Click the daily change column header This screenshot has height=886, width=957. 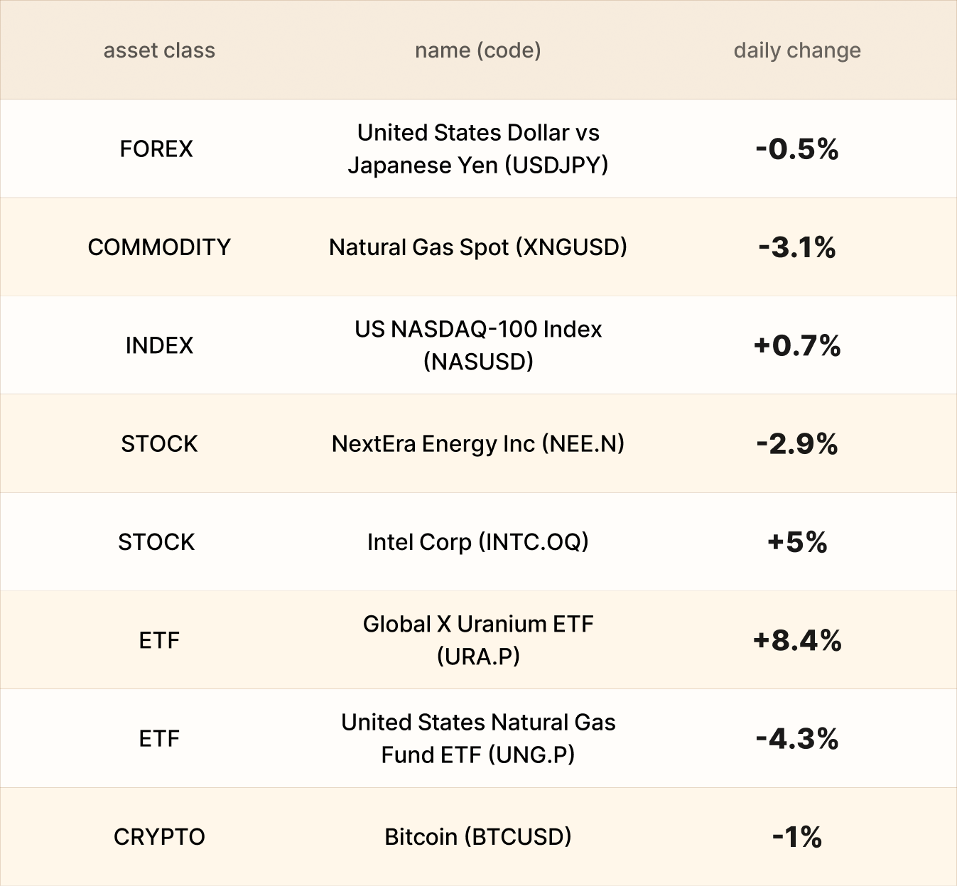796,50
